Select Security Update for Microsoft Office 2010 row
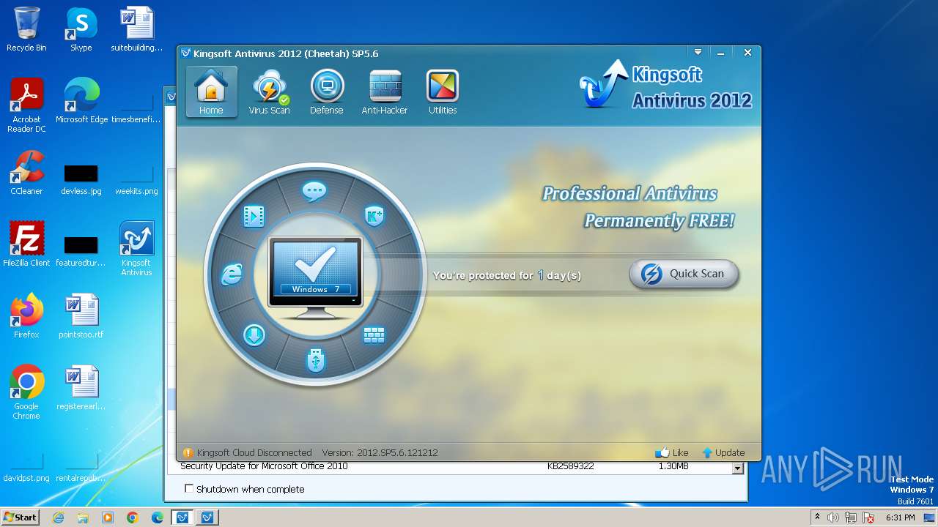938x527 pixels. point(455,466)
